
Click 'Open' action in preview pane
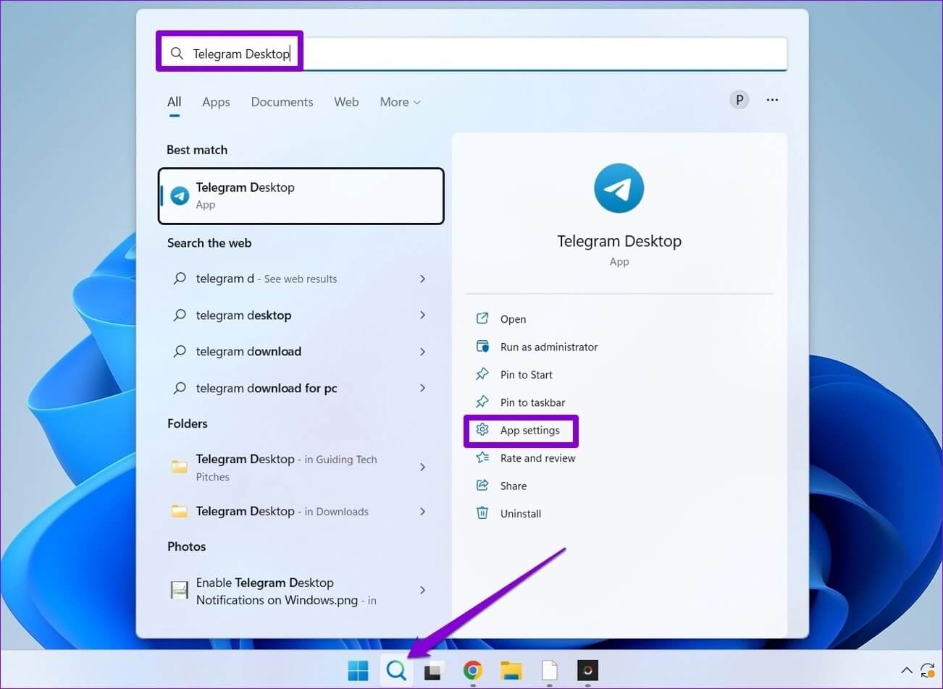point(513,319)
